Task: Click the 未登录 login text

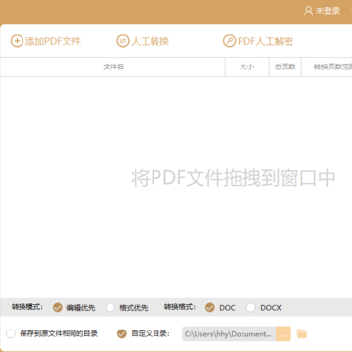Action: (x=328, y=11)
